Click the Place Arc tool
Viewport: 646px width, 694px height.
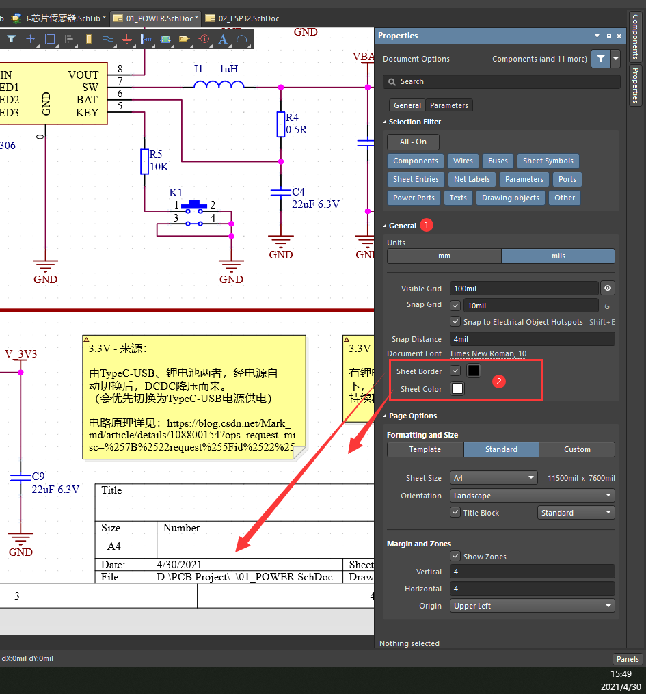click(x=241, y=39)
